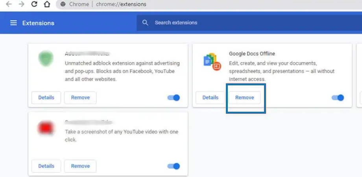Click the Chrome site info icon

[63, 4]
